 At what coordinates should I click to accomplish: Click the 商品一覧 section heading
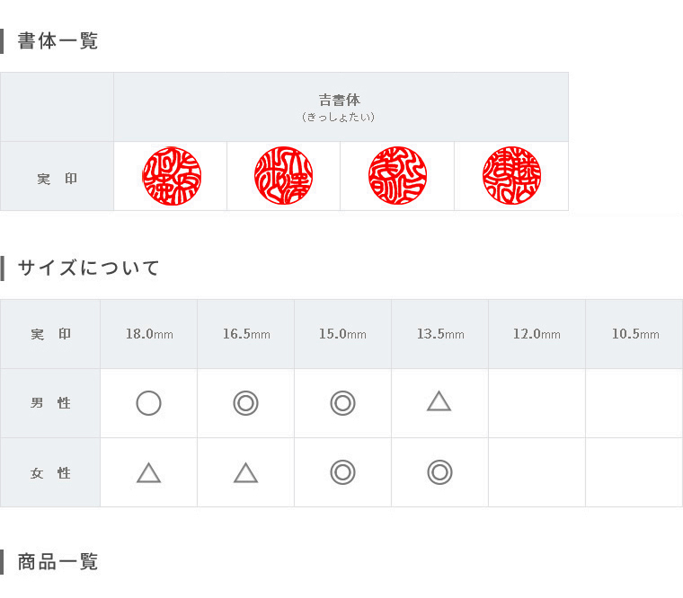[58, 562]
